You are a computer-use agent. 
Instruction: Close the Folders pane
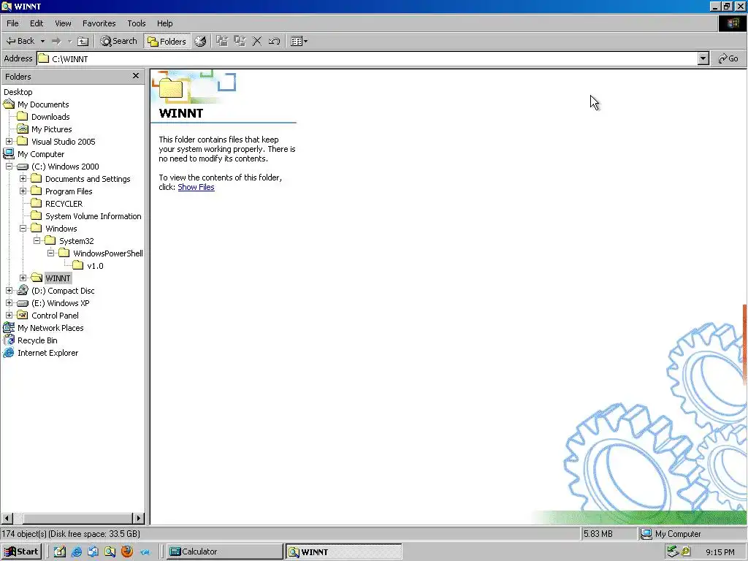coord(135,76)
